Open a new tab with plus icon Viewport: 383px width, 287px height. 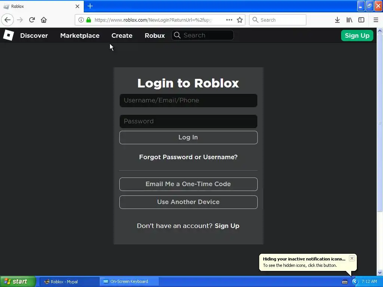[x=90, y=6]
